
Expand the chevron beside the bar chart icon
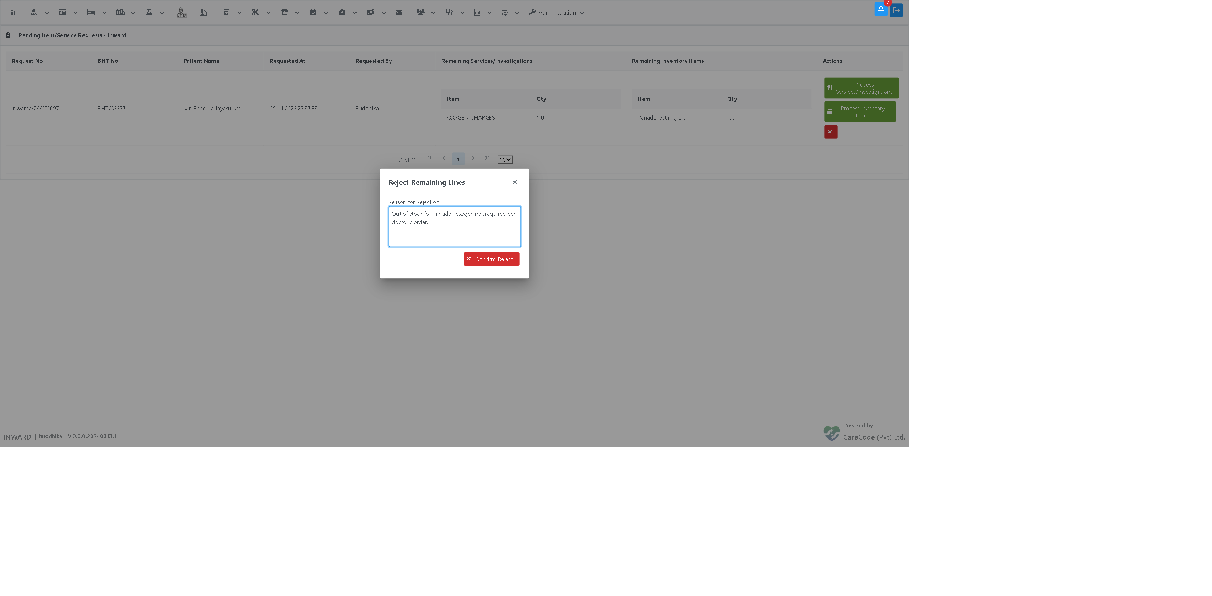[x=489, y=13]
